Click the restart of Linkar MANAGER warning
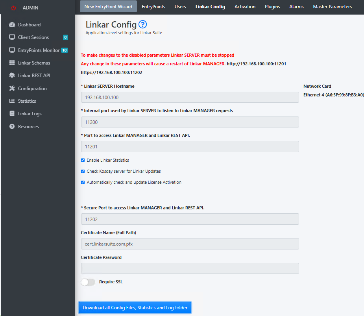This screenshot has width=364, height=316. 153,64
